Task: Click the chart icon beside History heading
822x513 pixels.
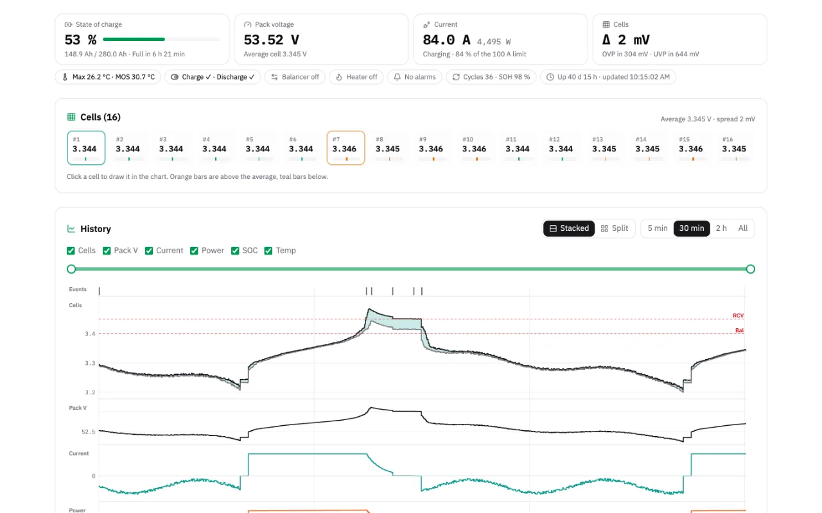Action: click(71, 229)
